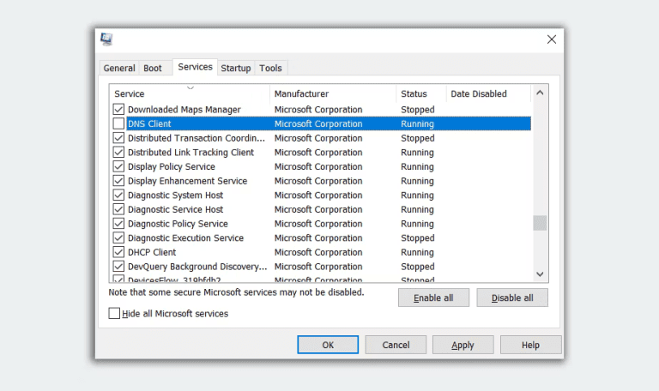659x391 pixels.
Task: Click the Enable all button
Action: coord(433,298)
